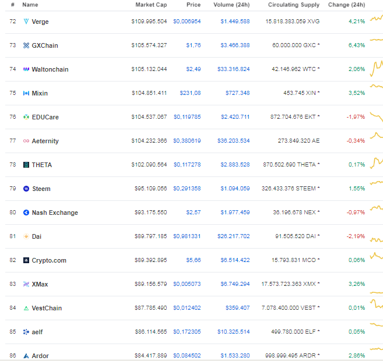Select EDUCare change -1,97%
383x361 pixels.
356,117
